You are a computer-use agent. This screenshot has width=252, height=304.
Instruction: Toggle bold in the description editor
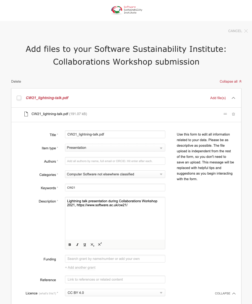click(x=70, y=245)
